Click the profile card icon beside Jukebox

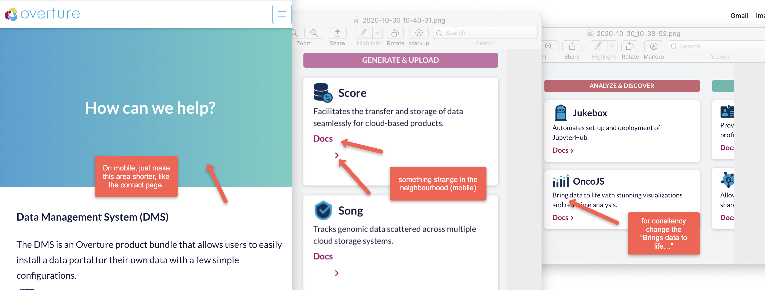coord(727,112)
